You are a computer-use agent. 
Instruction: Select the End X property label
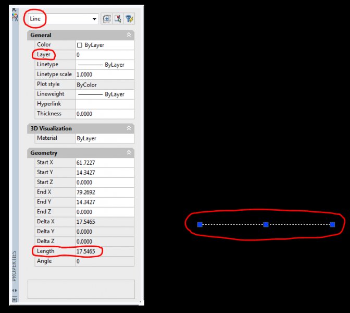pyautogui.click(x=44, y=192)
